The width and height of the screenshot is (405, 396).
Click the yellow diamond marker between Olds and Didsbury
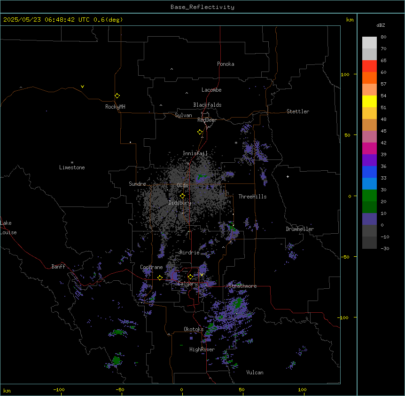point(182,196)
